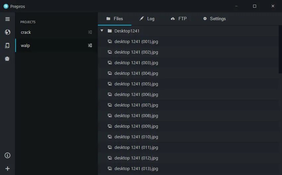
Task: Click image icon of desktop 1241 (003).jpg
Action: point(110,63)
